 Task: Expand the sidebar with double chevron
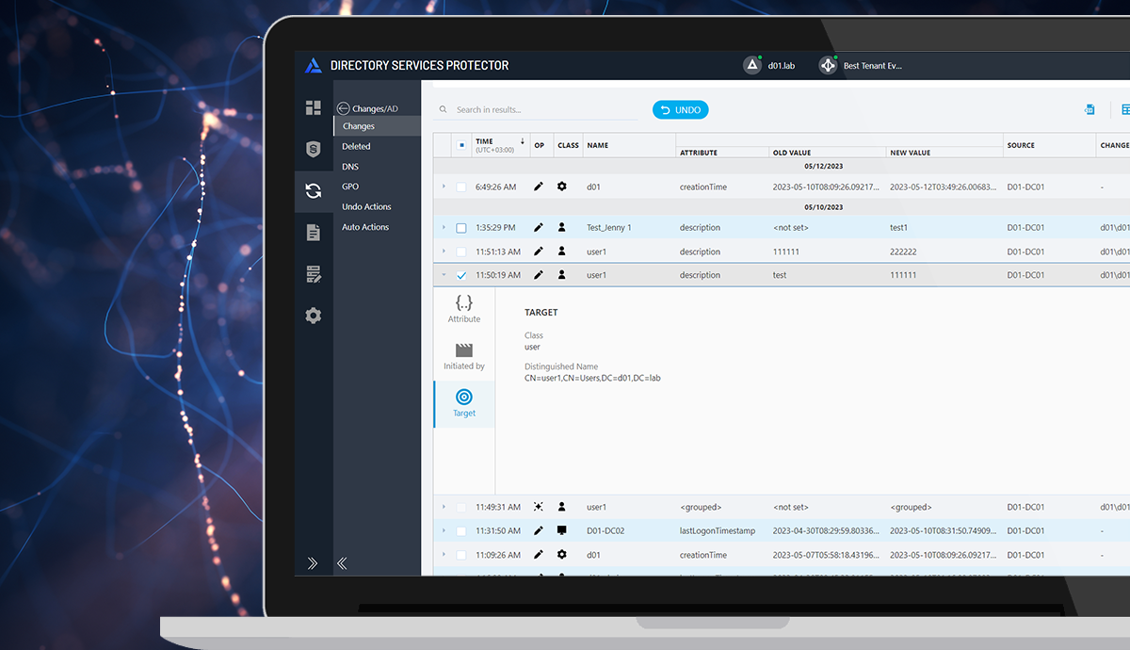coord(314,563)
